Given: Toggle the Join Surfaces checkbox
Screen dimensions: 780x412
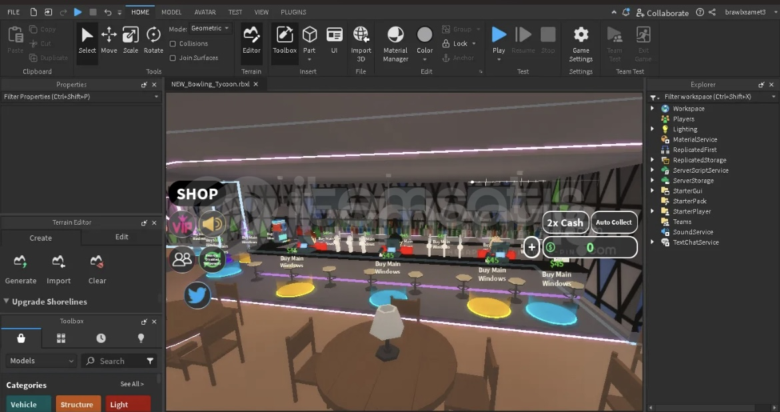Looking at the screenshot, I should click(x=173, y=58).
